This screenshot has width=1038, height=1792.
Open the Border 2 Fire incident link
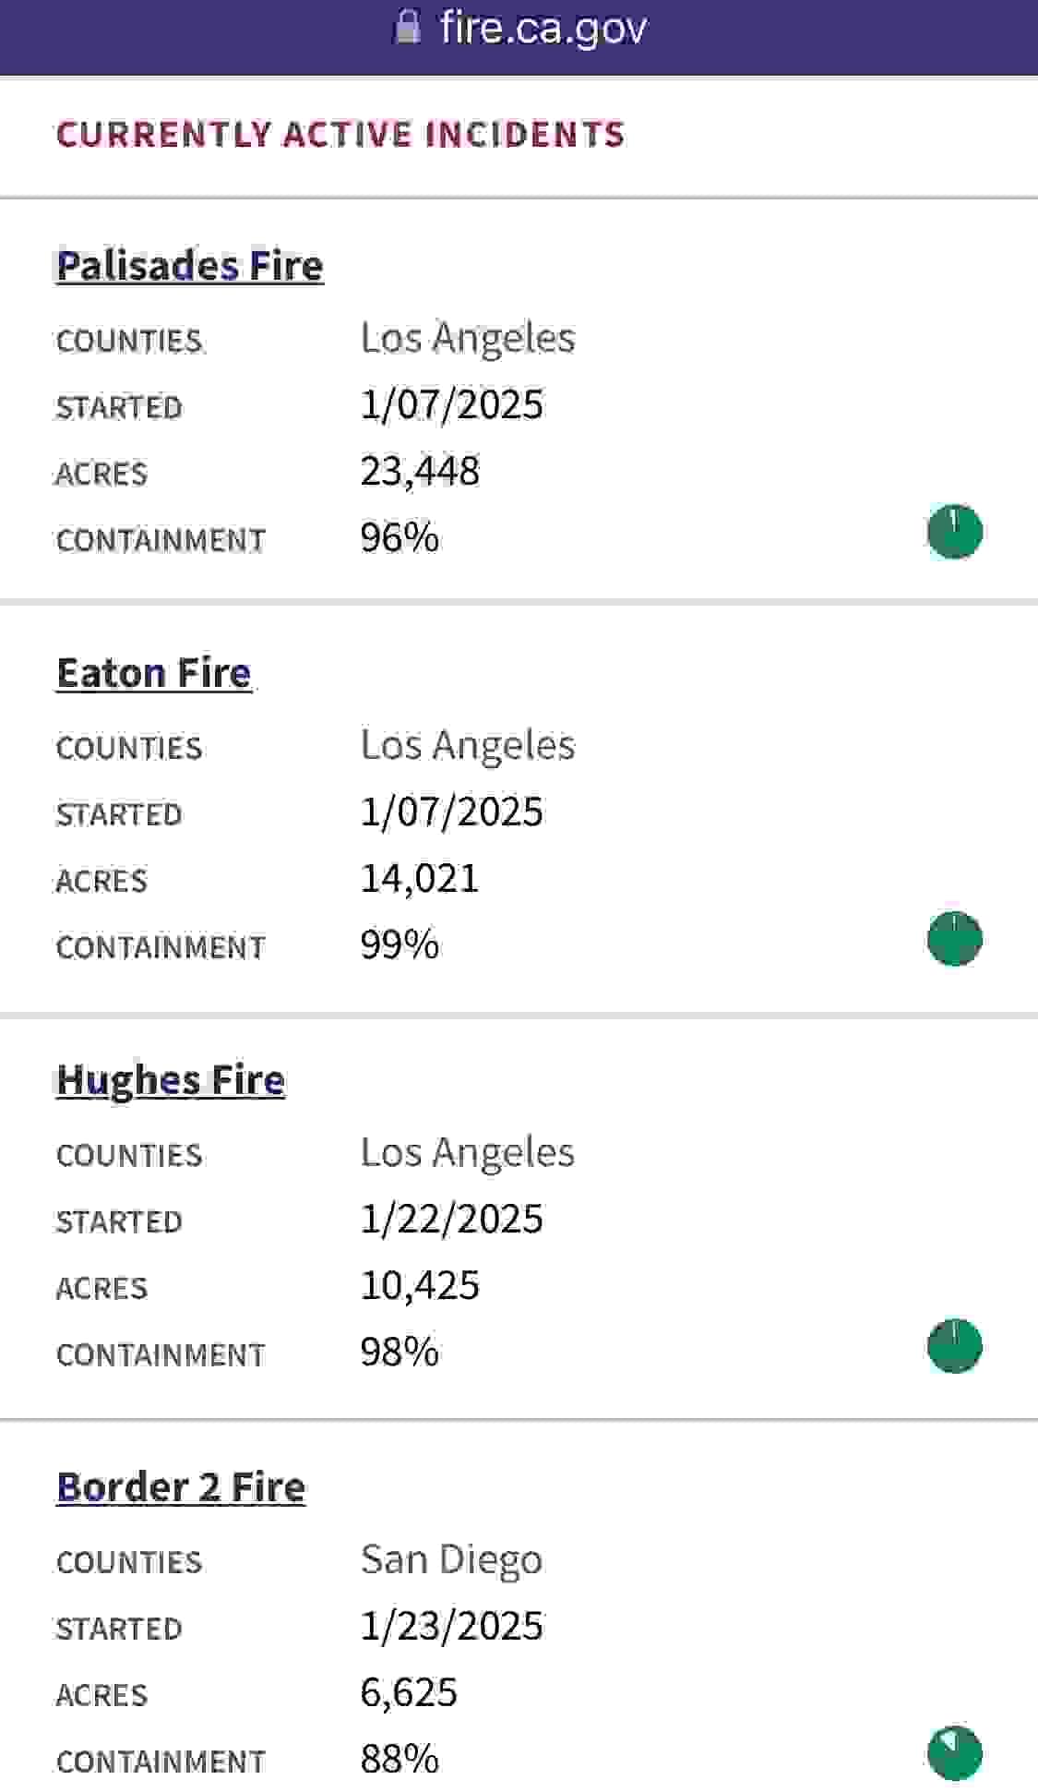pyautogui.click(x=181, y=1487)
